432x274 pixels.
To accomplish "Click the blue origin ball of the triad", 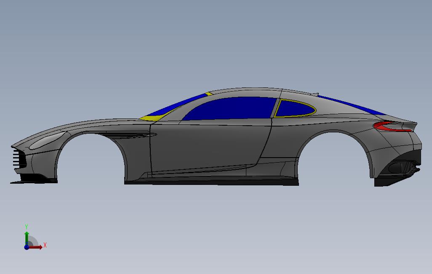I will (27, 248).
